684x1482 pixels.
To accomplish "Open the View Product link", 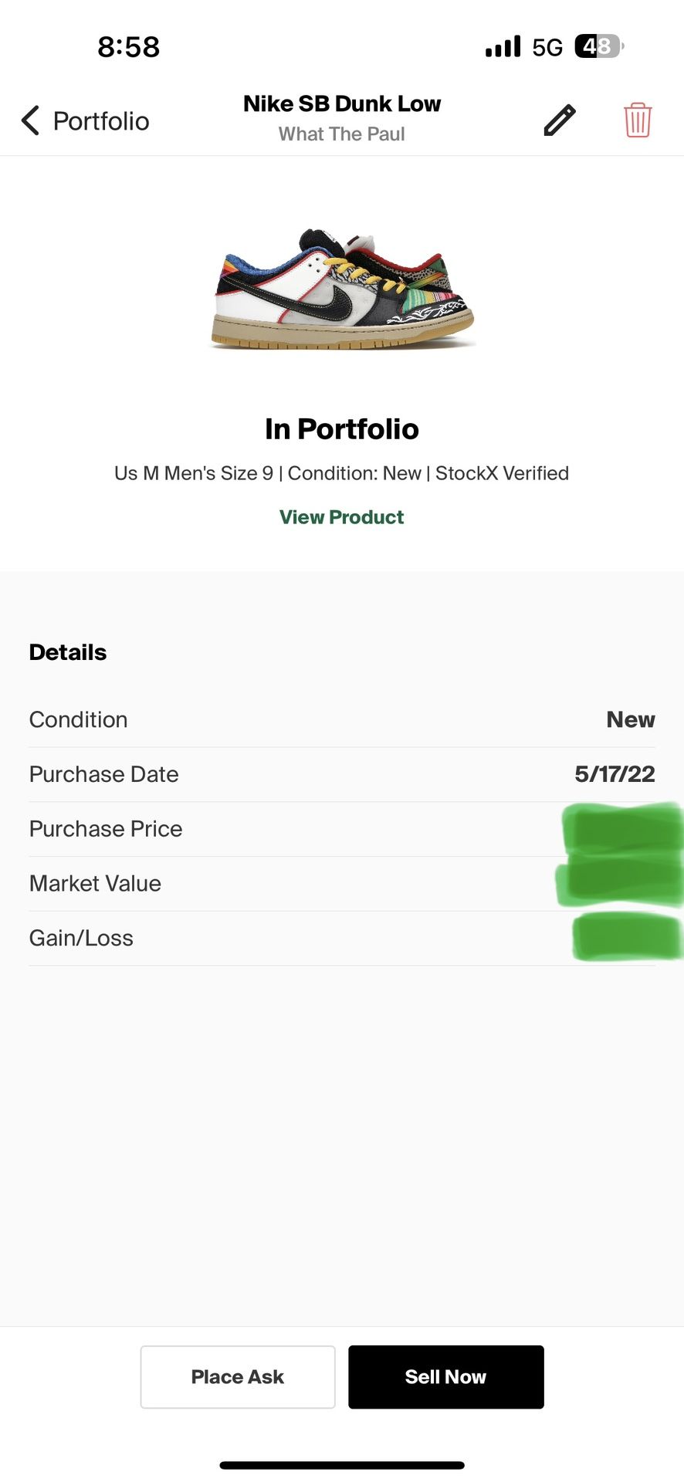I will pyautogui.click(x=341, y=517).
